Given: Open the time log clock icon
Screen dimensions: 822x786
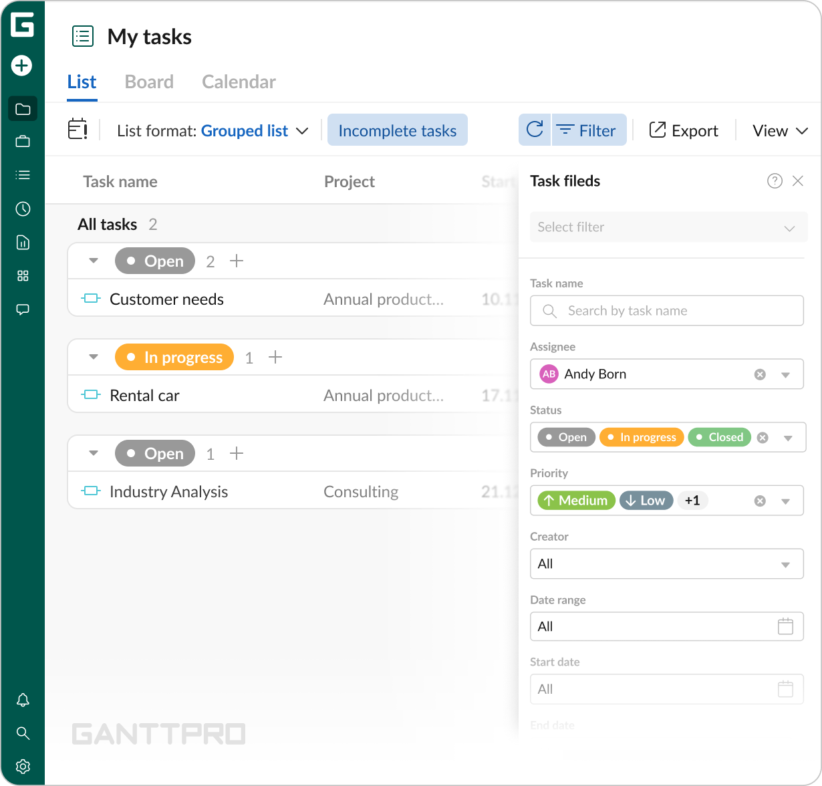Looking at the screenshot, I should (x=23, y=209).
